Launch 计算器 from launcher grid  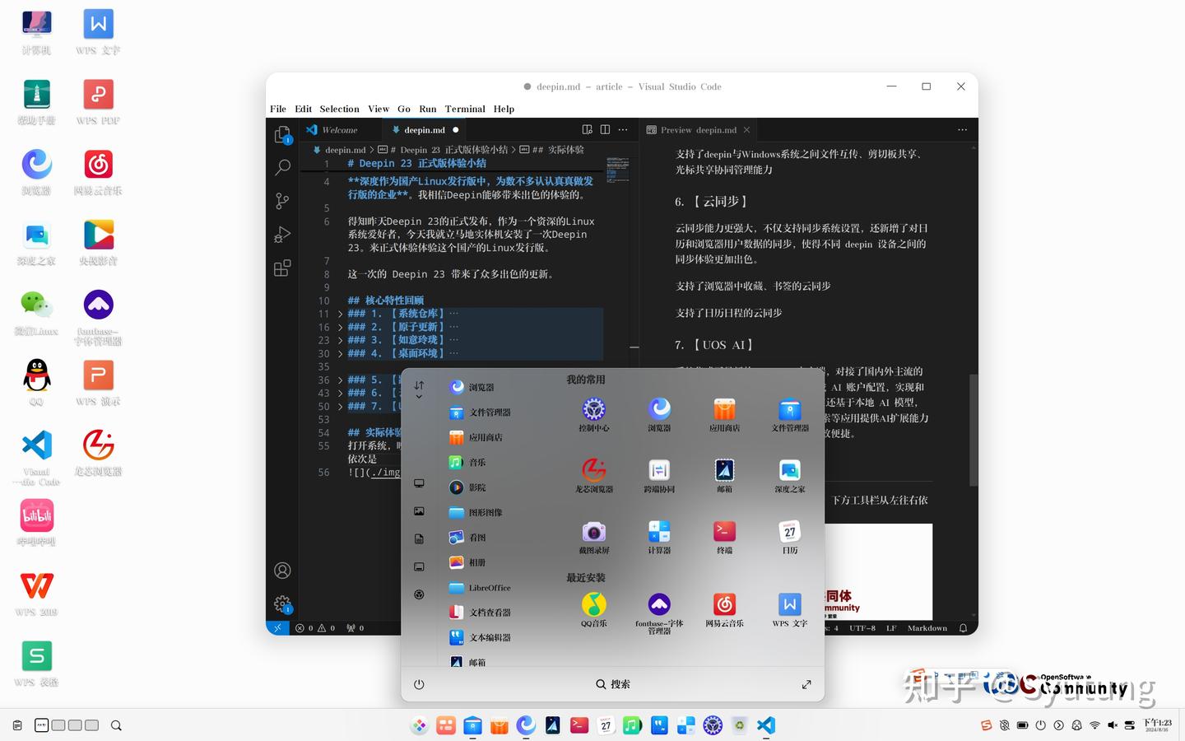click(659, 537)
